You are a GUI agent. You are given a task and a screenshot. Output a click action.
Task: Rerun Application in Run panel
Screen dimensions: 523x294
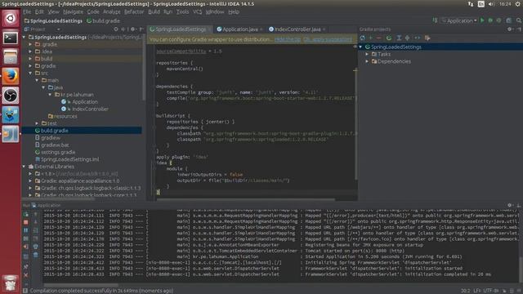25,214
